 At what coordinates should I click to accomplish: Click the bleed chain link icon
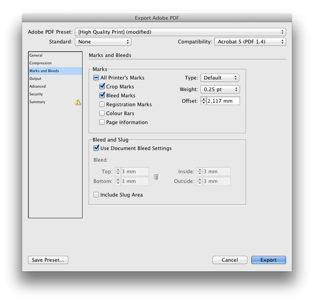(x=156, y=177)
